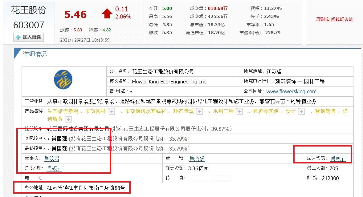
Task: Click the stock code 603007
Action: coord(28,25)
